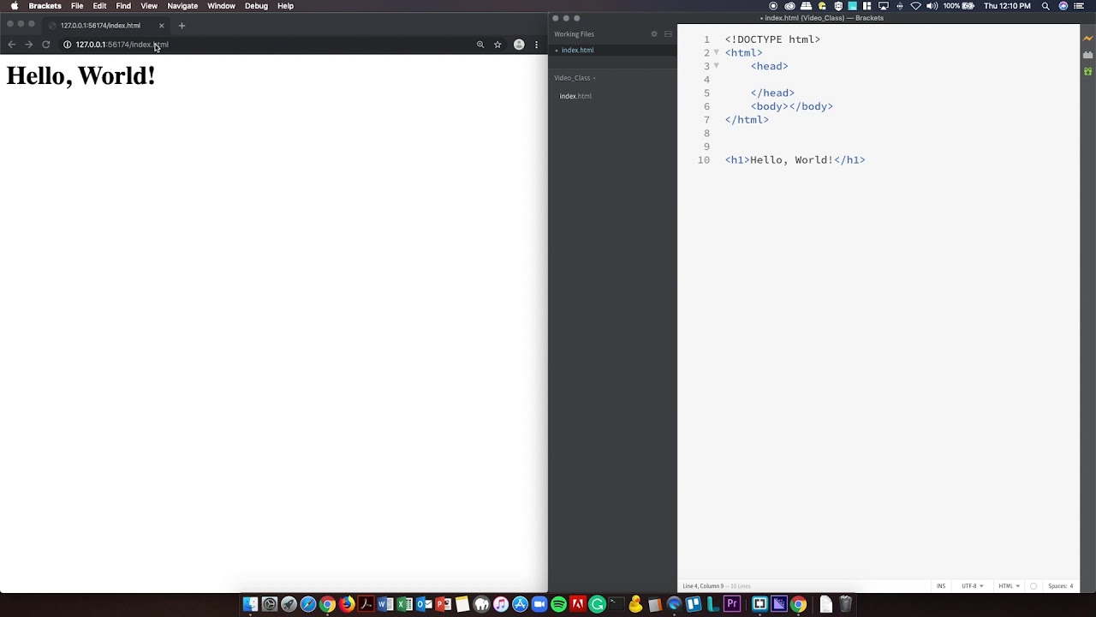Open the Chrome profile avatar
The height and width of the screenshot is (617, 1096).
[519, 45]
